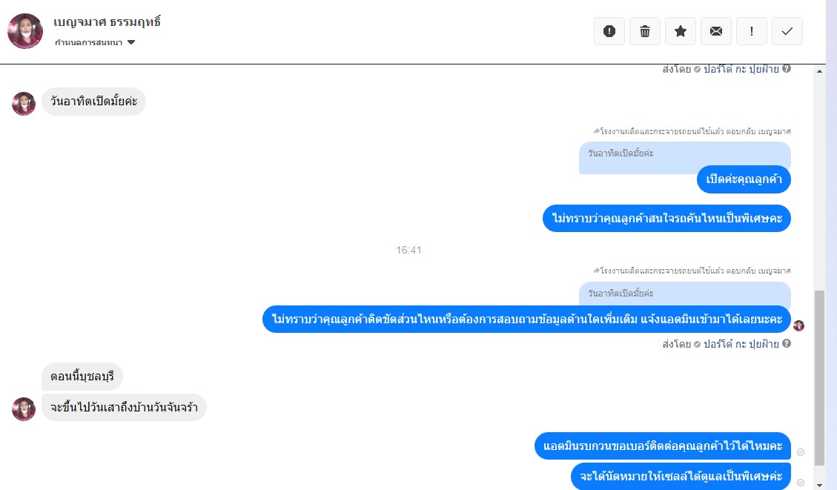Delete conversation using trash icon
This screenshot has height=490, width=837.
tap(645, 31)
